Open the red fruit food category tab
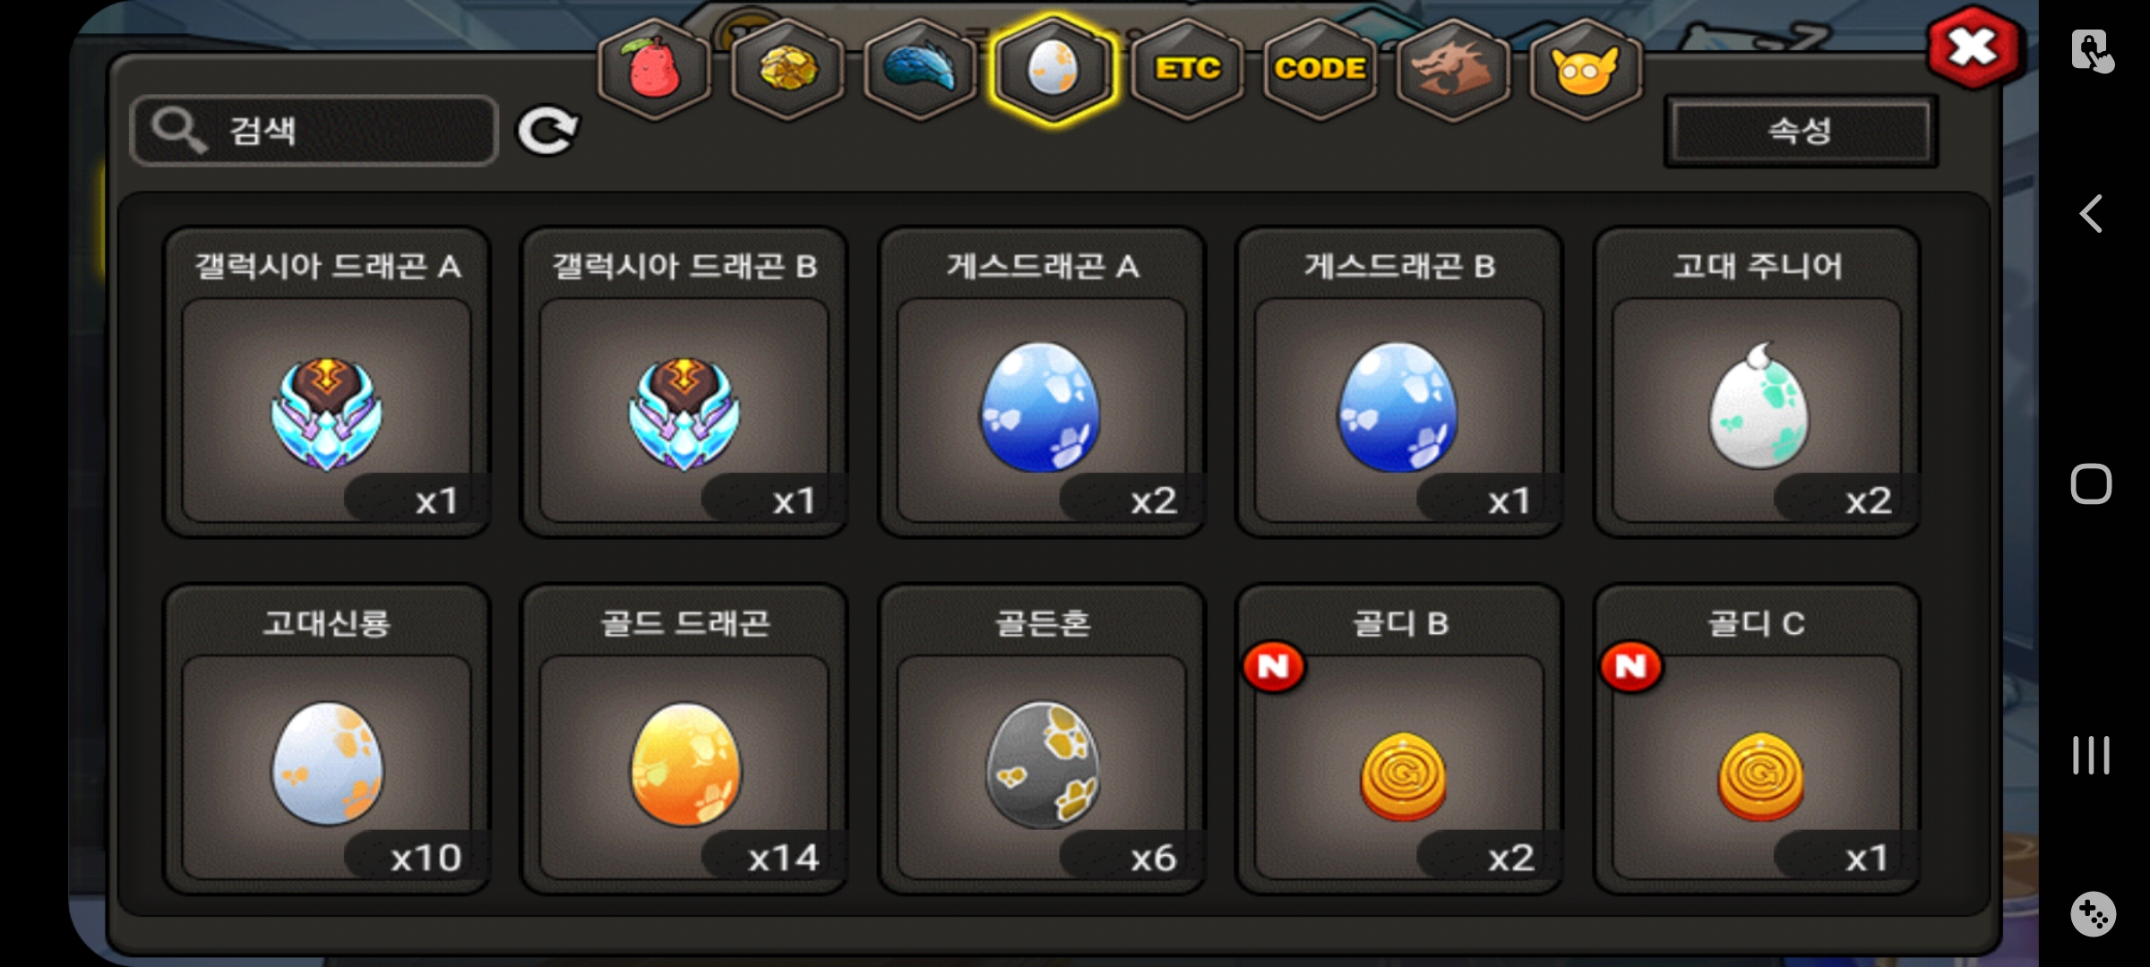 pyautogui.click(x=655, y=69)
